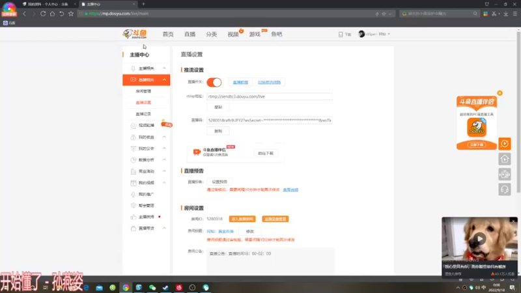Open the red music app in taskbar
The height and width of the screenshot is (293, 521).
(178, 287)
